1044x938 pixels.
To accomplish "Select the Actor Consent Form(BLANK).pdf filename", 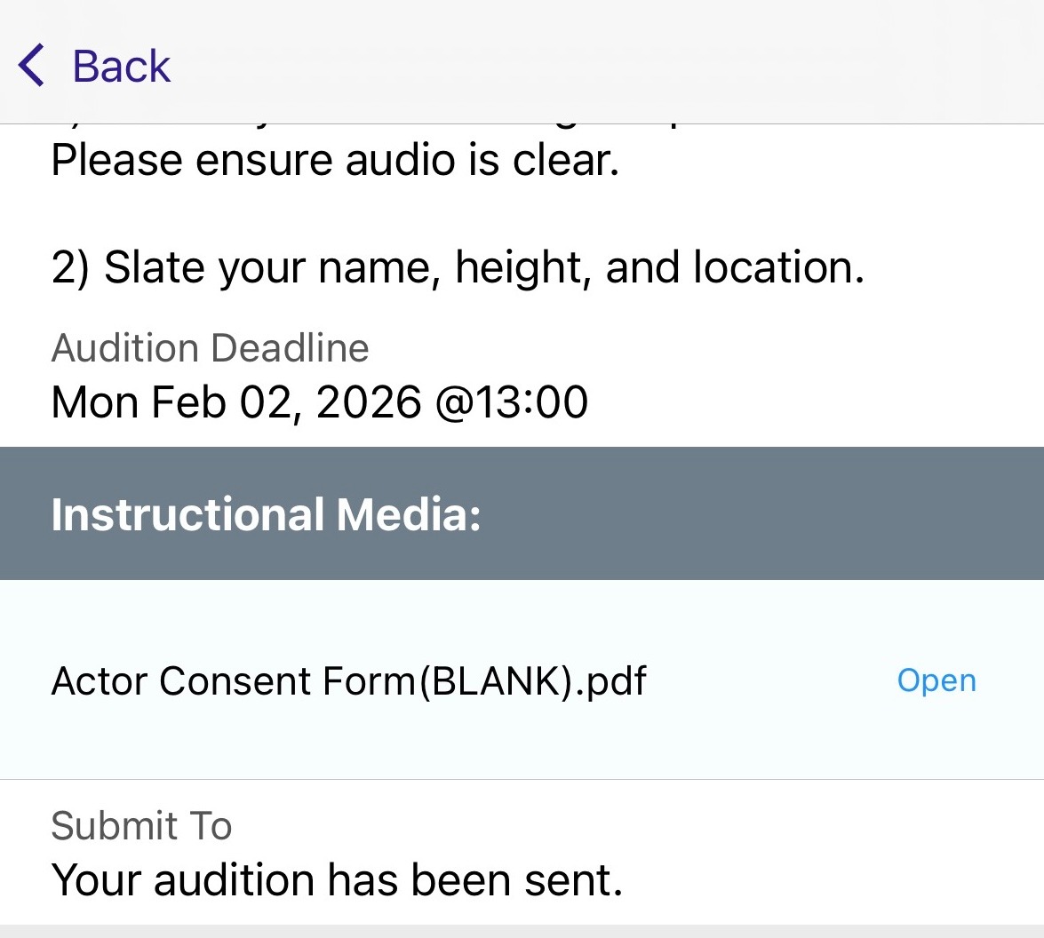I will click(x=348, y=681).
